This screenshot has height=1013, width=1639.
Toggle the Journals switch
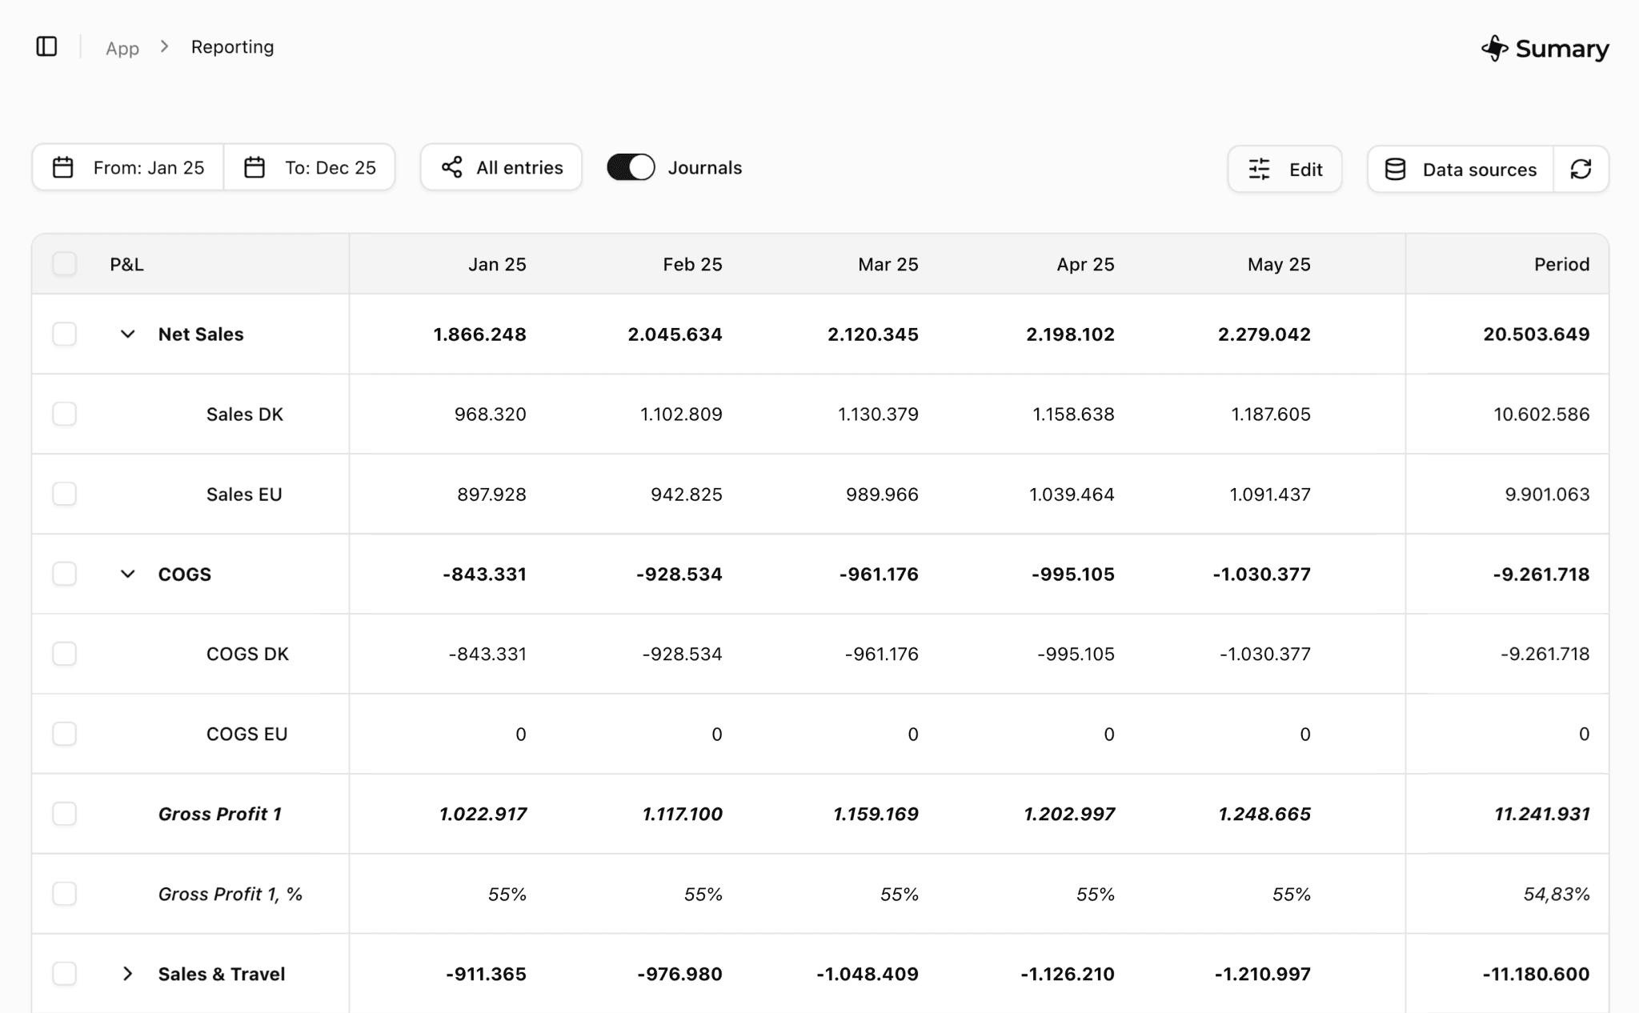click(631, 167)
